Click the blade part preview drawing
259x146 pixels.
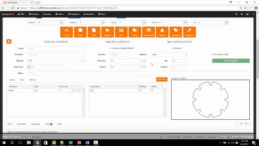click(210, 100)
